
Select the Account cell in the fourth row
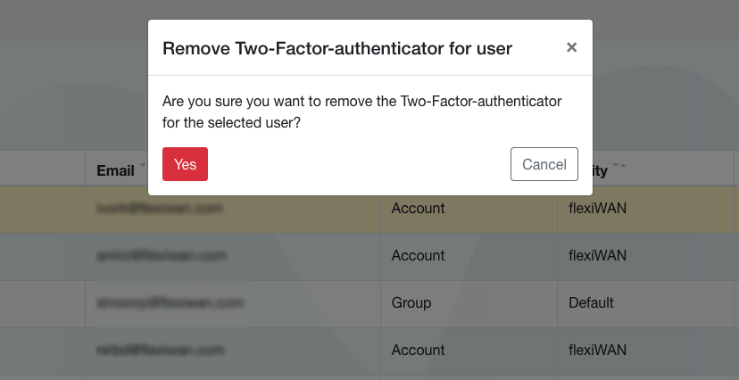pos(418,351)
